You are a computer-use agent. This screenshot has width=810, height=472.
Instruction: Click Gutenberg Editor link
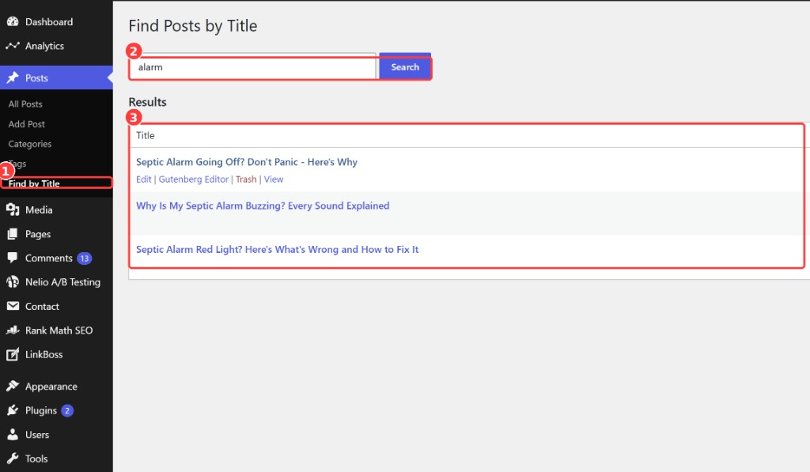193,179
